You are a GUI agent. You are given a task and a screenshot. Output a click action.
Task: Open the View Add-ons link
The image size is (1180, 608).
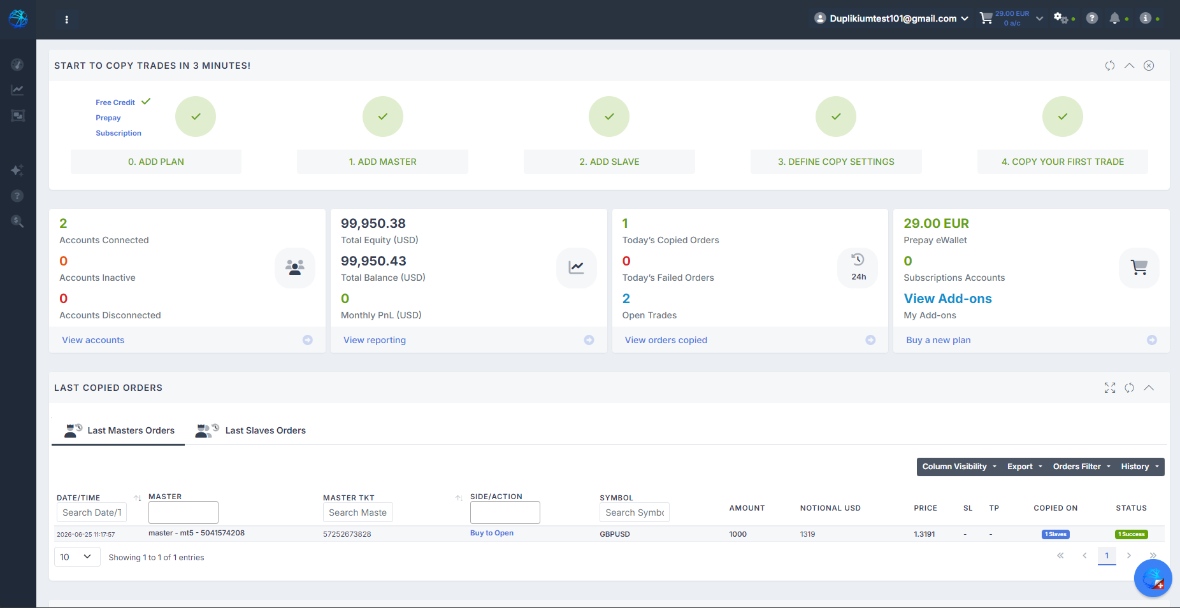point(947,299)
